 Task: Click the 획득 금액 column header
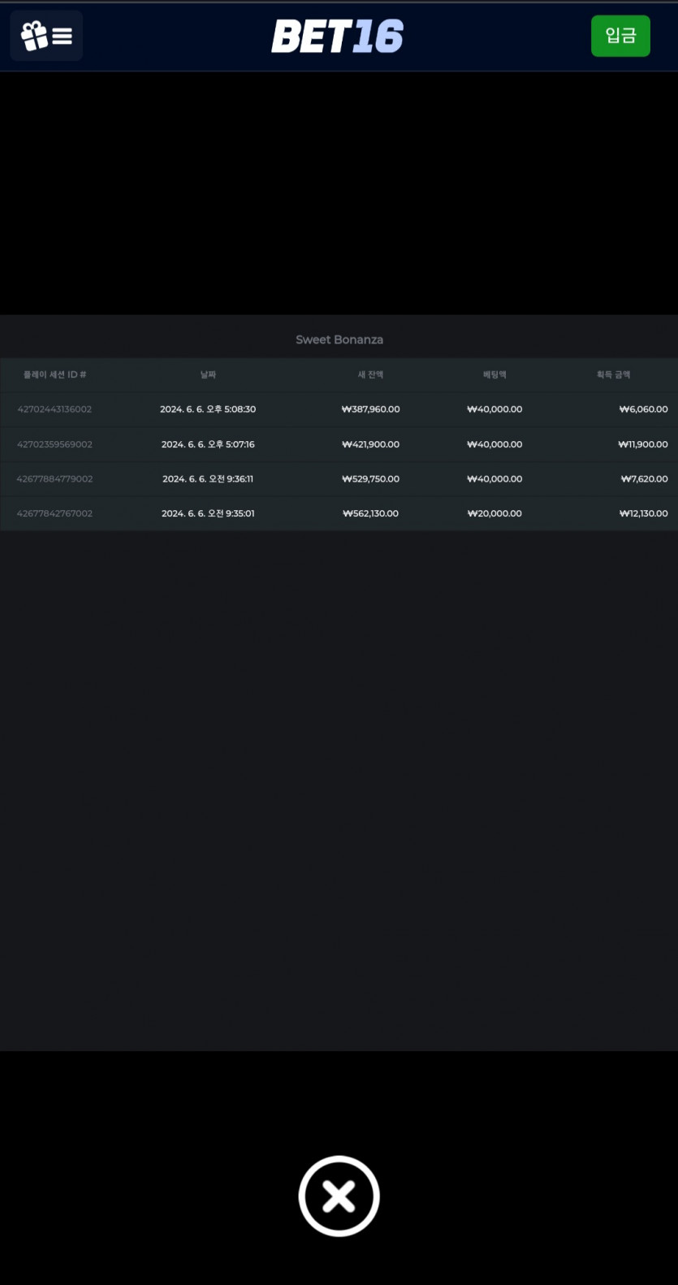(x=613, y=374)
